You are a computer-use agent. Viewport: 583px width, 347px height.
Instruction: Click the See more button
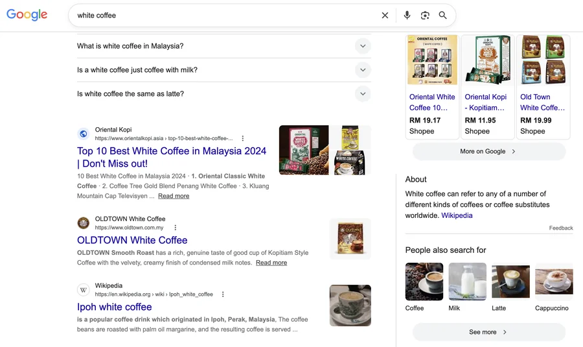tap(489, 332)
